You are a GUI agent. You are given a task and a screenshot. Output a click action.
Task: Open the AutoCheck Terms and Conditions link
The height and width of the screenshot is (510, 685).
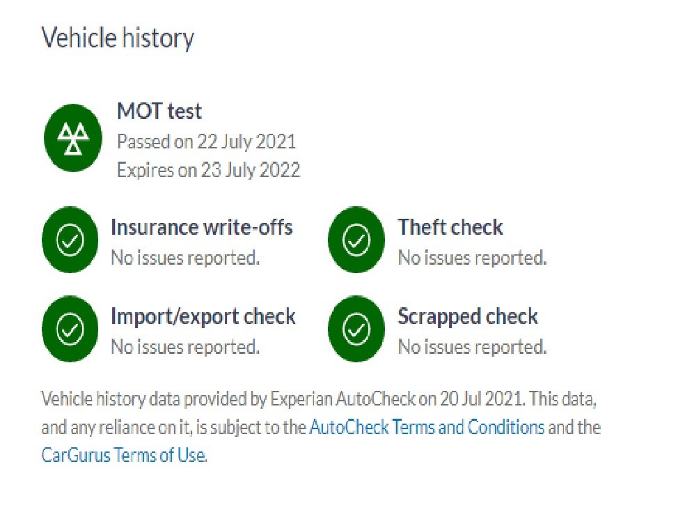pos(427,427)
